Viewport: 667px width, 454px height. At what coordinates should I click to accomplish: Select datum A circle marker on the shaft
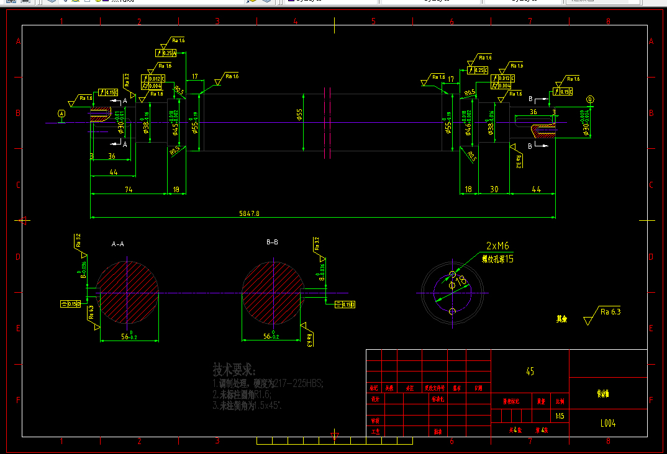point(61,113)
